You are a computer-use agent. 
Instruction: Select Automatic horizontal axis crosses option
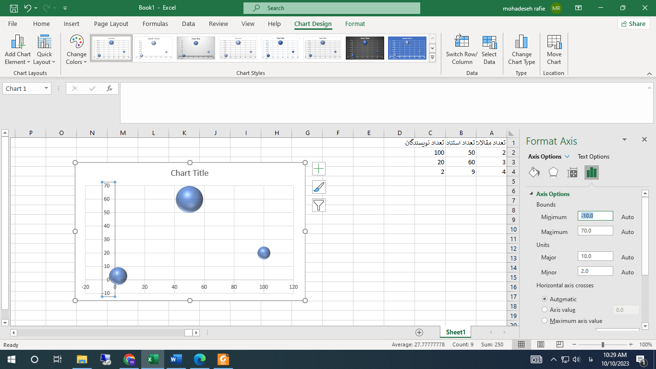click(545, 299)
